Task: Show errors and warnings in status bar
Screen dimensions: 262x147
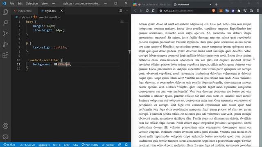Action: pos(9,145)
